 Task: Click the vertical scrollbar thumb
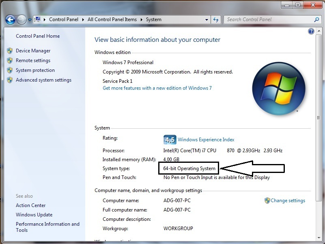coord(319,118)
